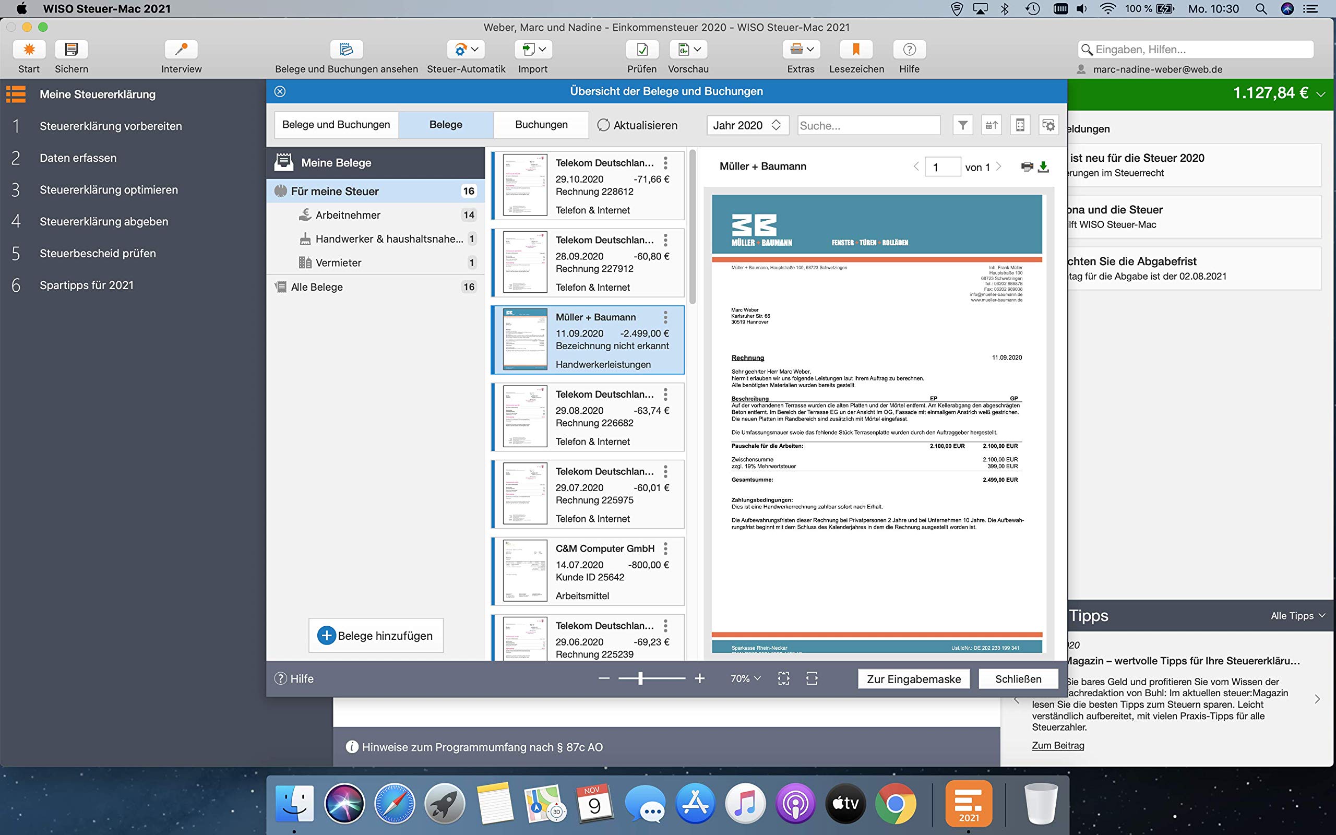Open the Alle Tipps dropdown
1336x835 pixels.
[x=1298, y=616]
